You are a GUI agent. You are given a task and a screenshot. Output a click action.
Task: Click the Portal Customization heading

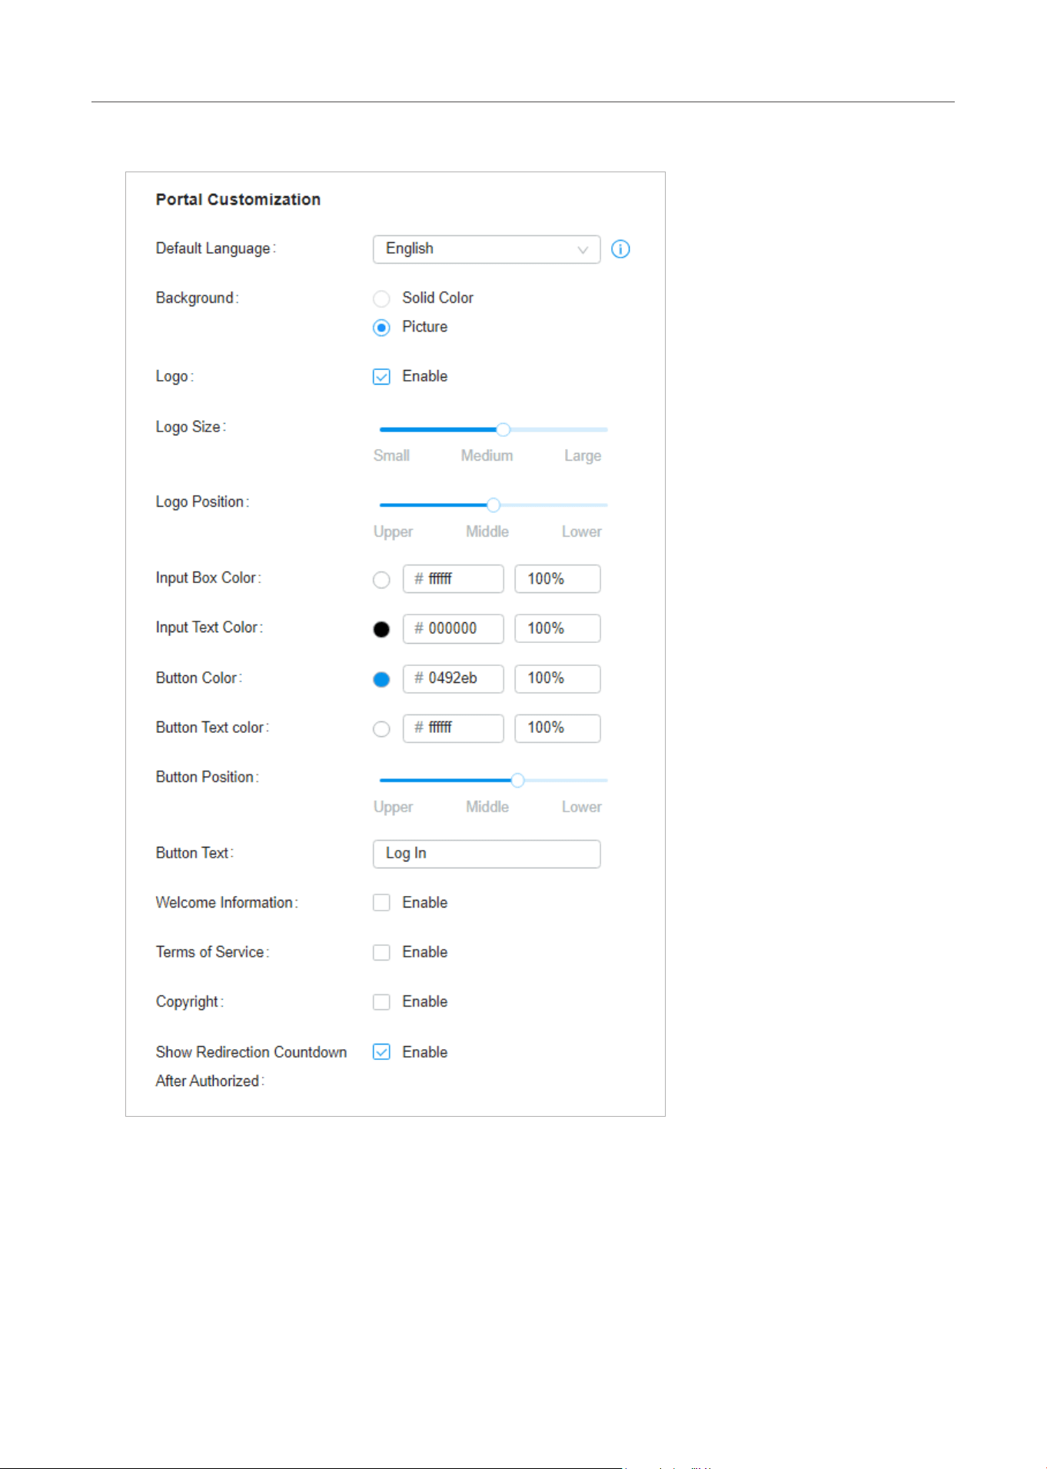(x=238, y=200)
